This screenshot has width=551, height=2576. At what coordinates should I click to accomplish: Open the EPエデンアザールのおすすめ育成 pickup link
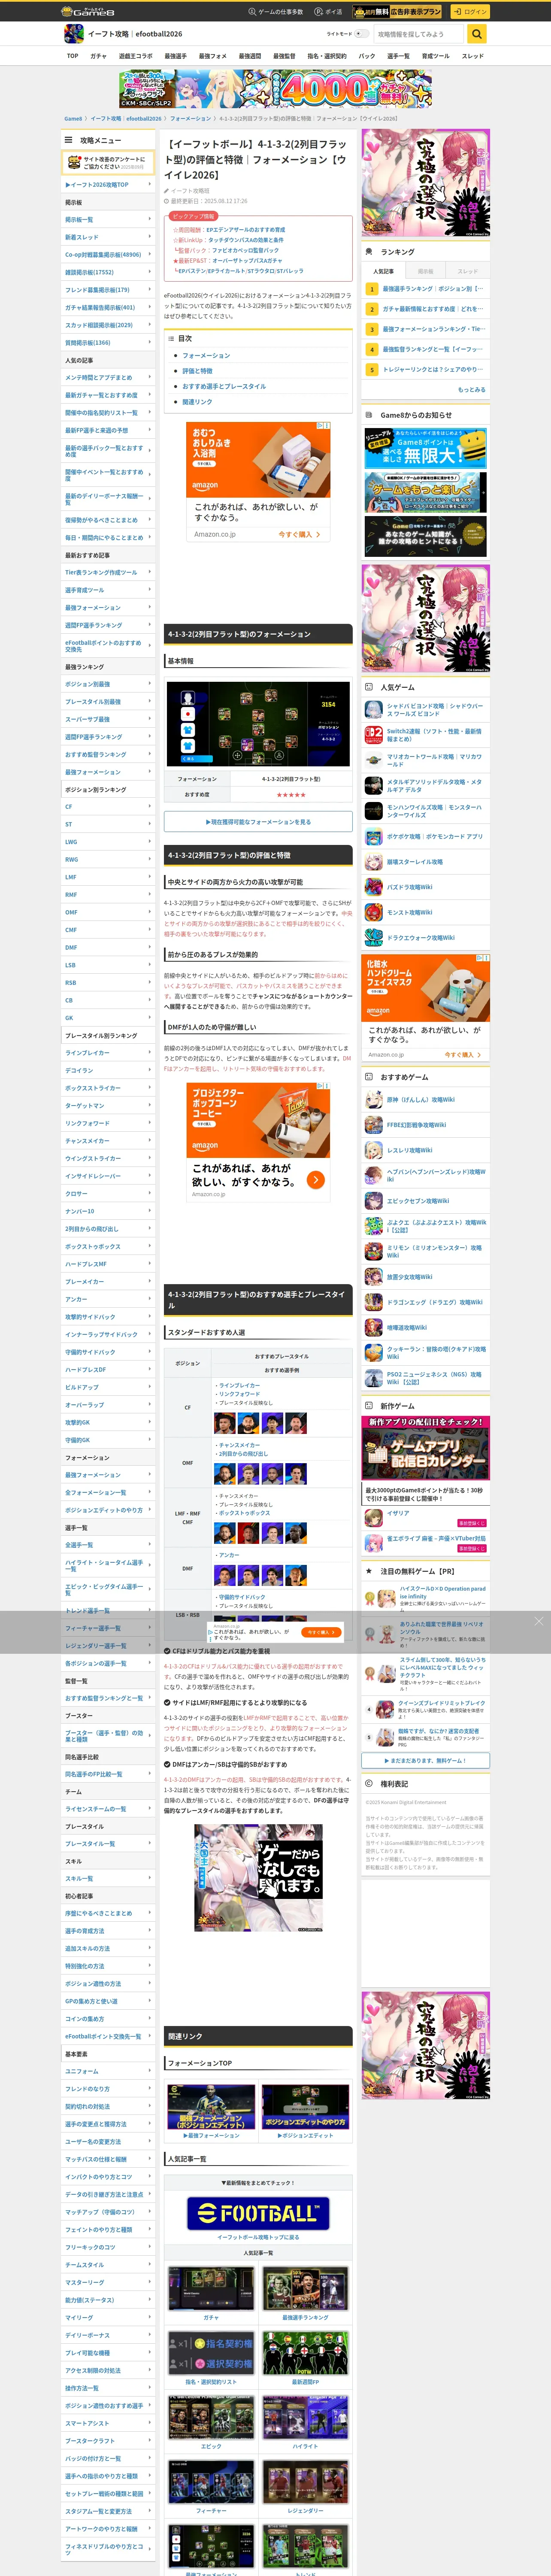point(245,230)
